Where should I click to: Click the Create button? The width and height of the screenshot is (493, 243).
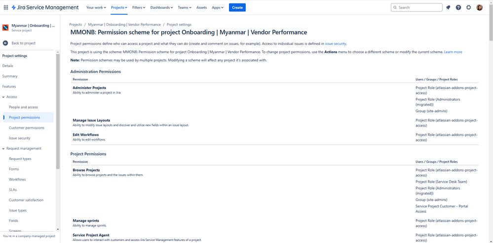click(x=237, y=7)
